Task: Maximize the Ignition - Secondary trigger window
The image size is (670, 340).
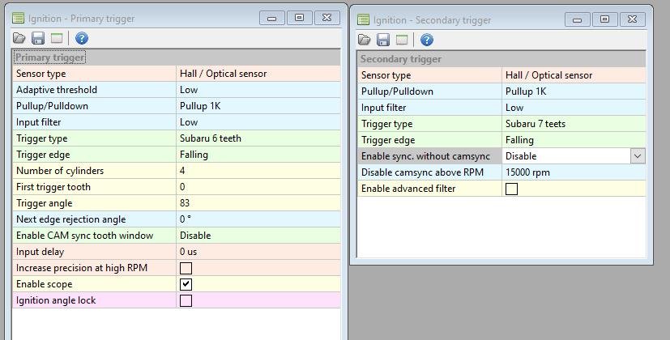Action: click(x=604, y=19)
